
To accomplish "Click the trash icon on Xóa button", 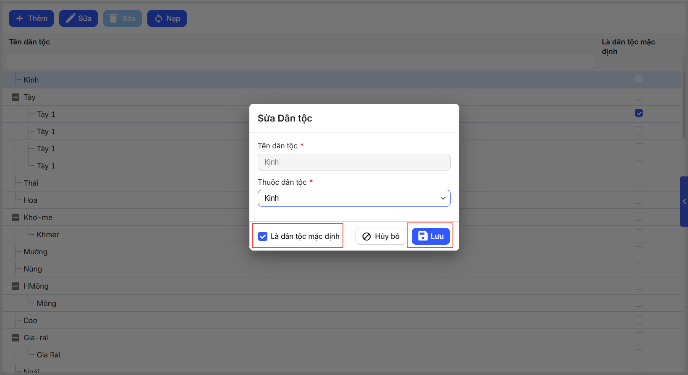I will pos(113,18).
